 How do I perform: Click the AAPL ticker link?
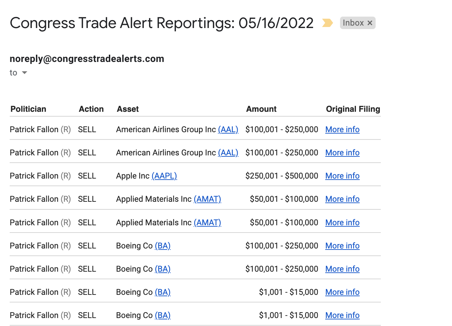click(164, 176)
